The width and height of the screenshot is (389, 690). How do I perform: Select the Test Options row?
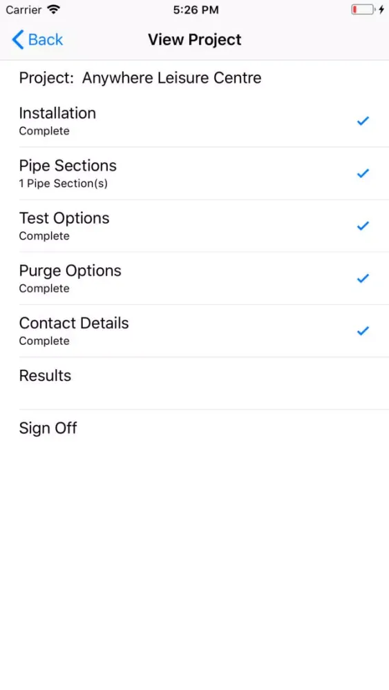(194, 226)
